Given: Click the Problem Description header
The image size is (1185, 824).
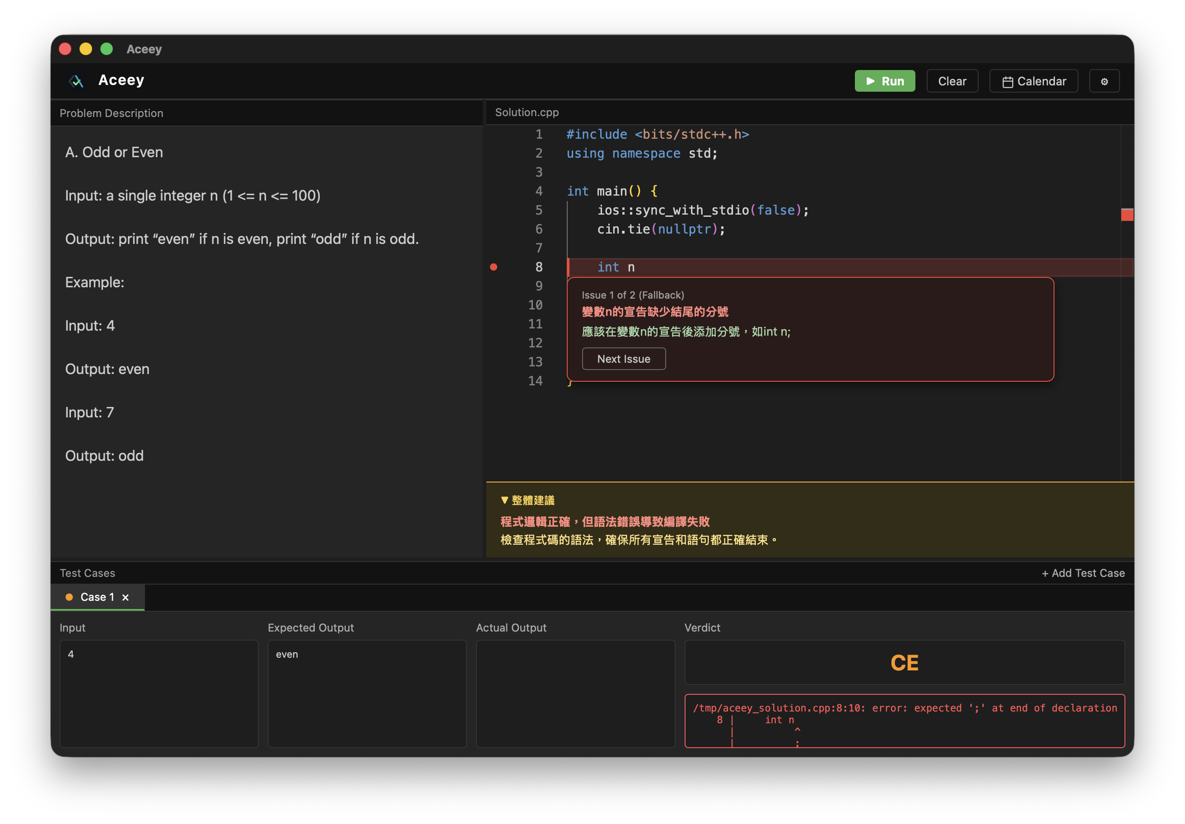Looking at the screenshot, I should 112,113.
